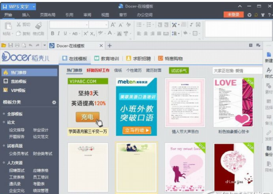Open the 粉色抽象爱心贺卡 template thumbnail
Viewport: 273px width, 194px height.
coord(234,103)
